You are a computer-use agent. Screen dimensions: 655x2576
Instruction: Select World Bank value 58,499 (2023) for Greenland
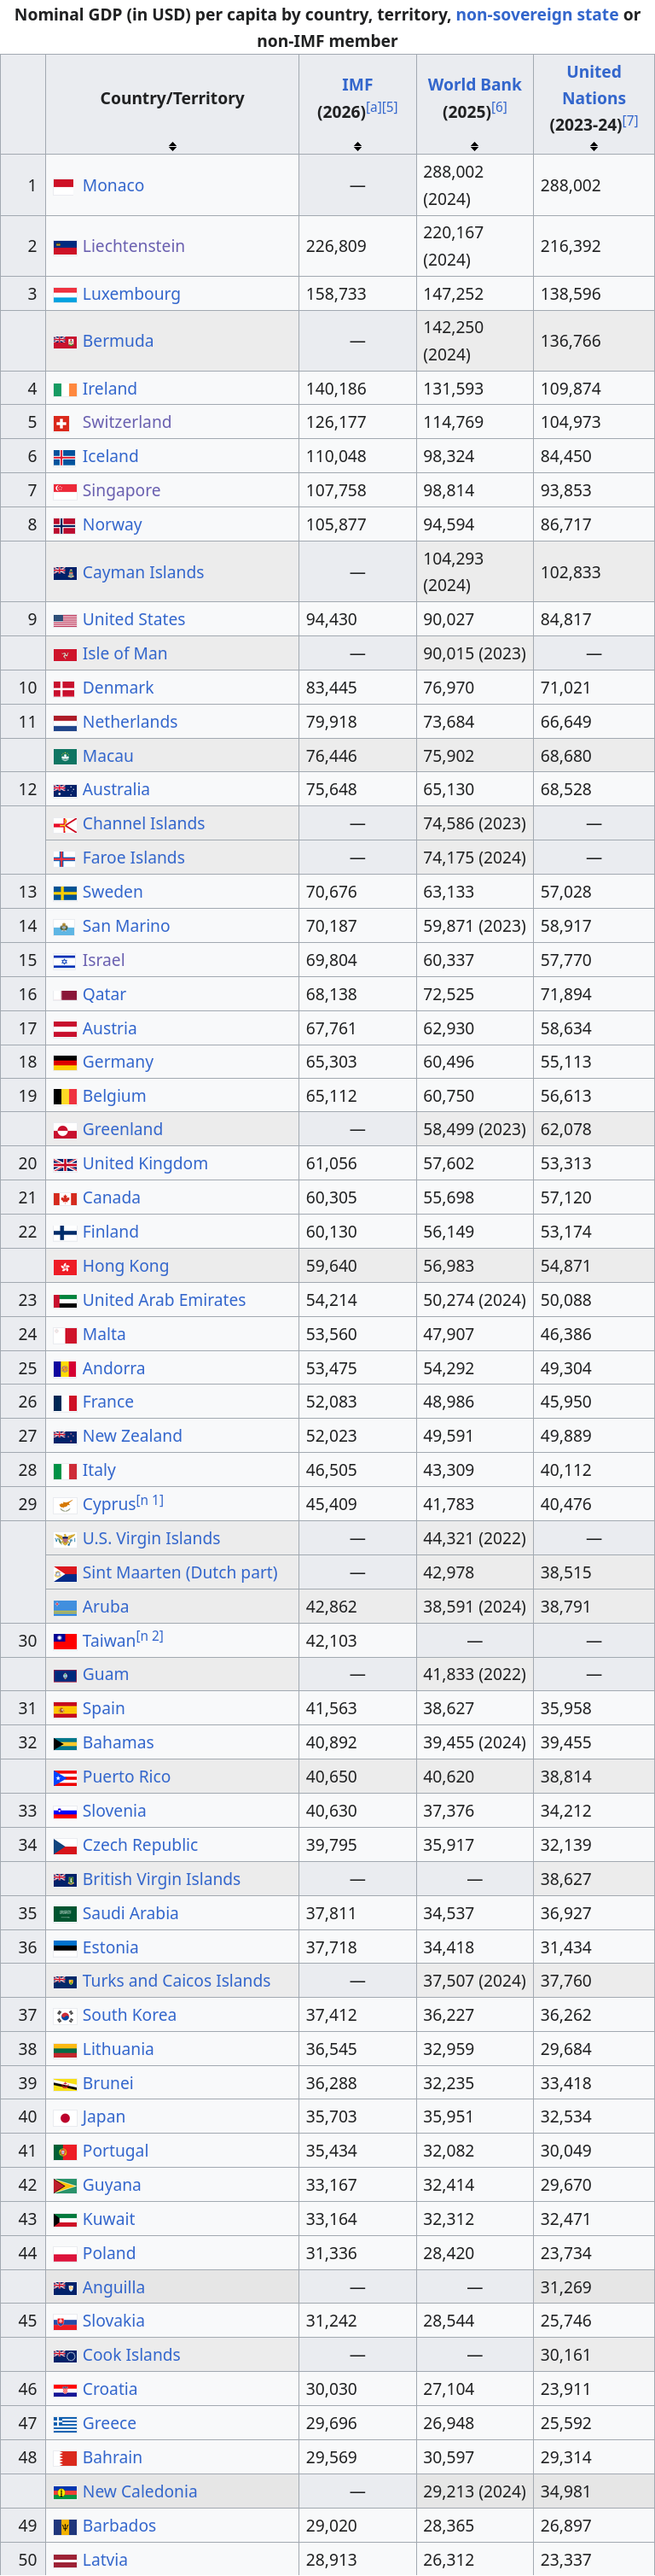pyautogui.click(x=474, y=1130)
